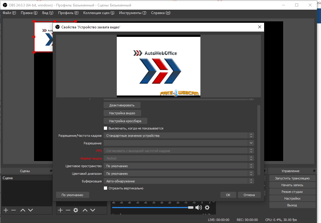The image size is (321, 223).
Task: Select 'Сцена' in Scenes list
Action: pos(27,178)
